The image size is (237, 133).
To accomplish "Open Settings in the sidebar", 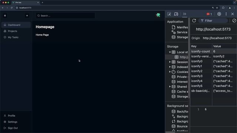I will (x=16, y=122).
